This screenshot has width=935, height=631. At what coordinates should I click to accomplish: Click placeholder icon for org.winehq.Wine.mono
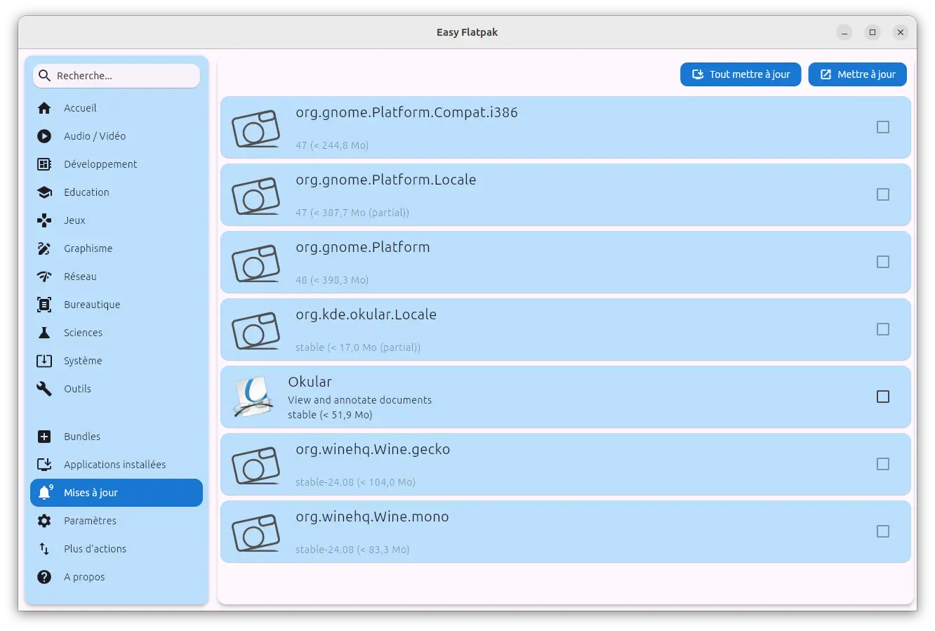pyautogui.click(x=256, y=532)
